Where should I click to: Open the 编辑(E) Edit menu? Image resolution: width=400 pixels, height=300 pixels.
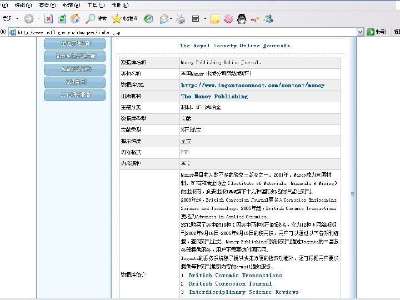coord(23,5)
